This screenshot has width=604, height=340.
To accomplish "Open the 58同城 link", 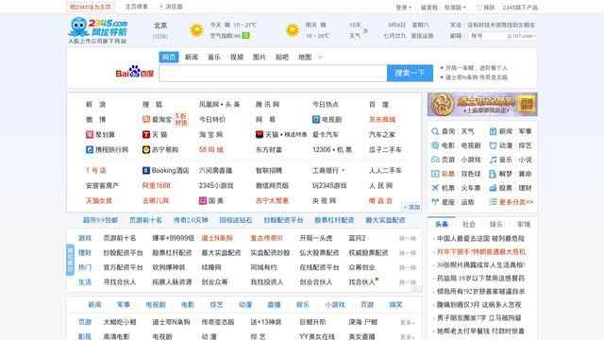I will pos(211,149).
